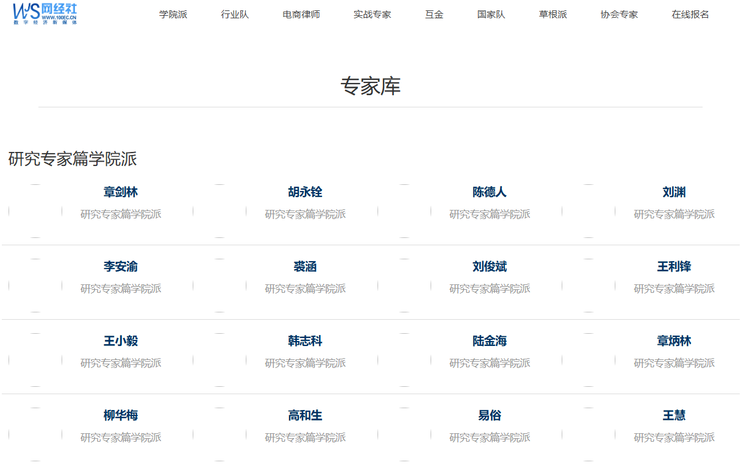Open the 草根派 menu link

(x=553, y=15)
